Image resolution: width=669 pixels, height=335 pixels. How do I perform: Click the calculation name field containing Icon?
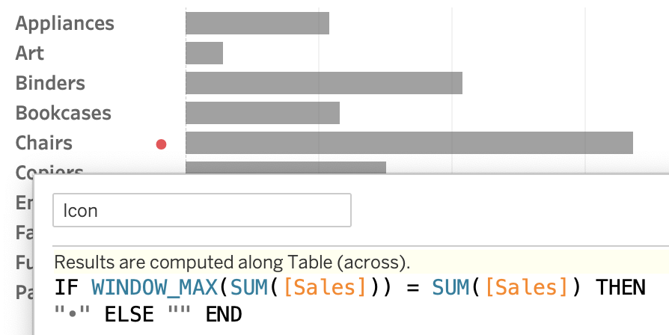tap(202, 210)
